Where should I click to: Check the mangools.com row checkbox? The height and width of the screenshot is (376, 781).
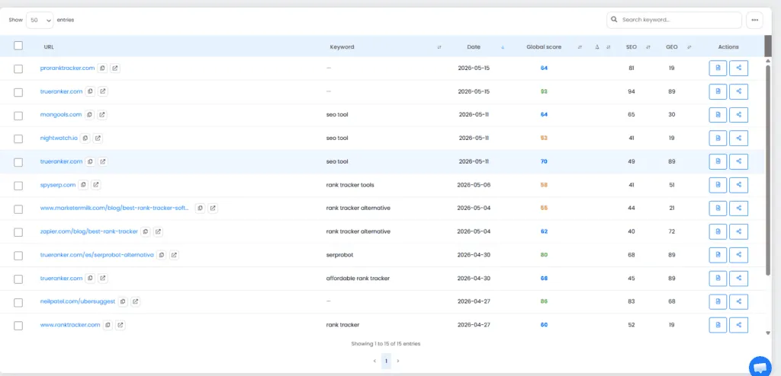pyautogui.click(x=18, y=116)
